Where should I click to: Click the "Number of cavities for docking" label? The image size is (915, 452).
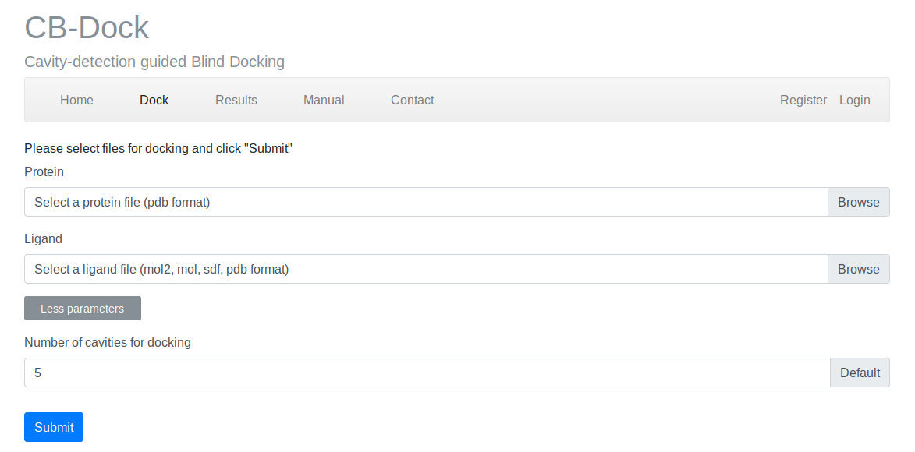tap(108, 342)
